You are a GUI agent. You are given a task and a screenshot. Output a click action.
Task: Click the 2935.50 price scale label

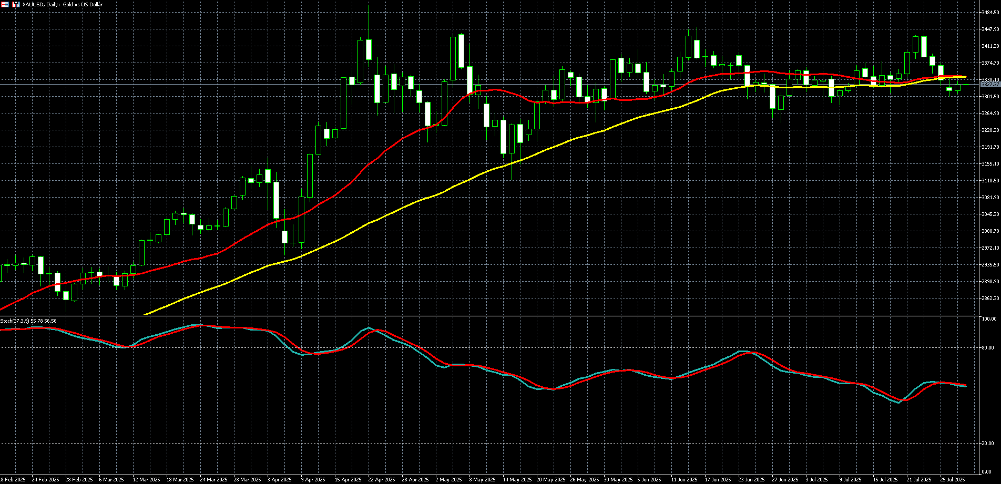coord(990,265)
